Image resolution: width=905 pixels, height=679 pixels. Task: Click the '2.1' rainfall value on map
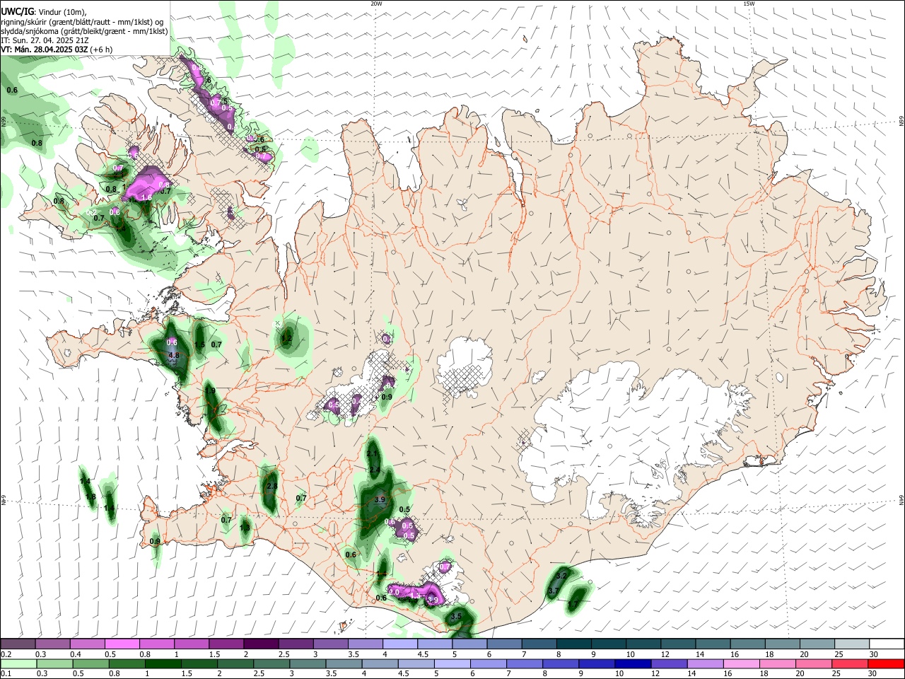(372, 453)
